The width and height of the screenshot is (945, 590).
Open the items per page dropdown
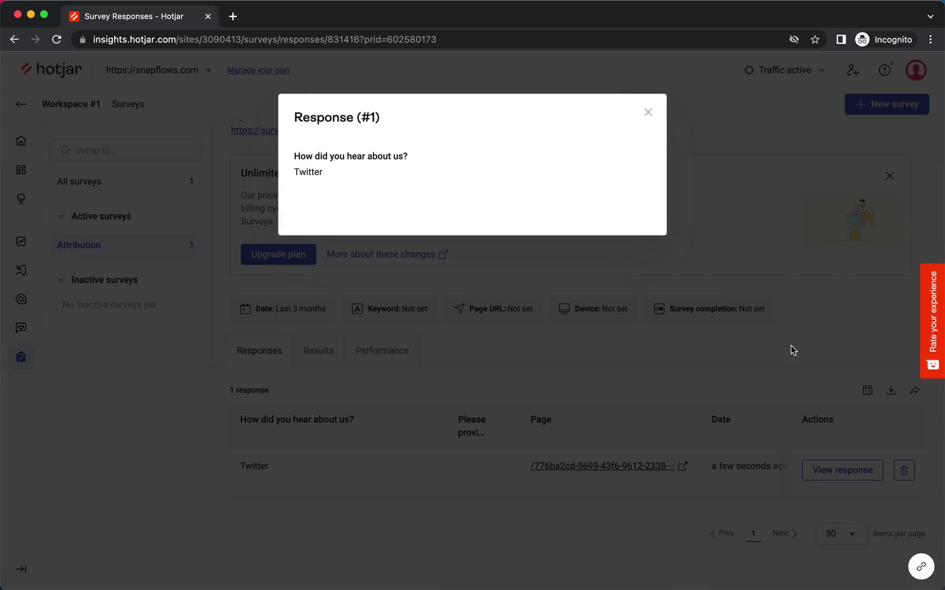tap(840, 533)
